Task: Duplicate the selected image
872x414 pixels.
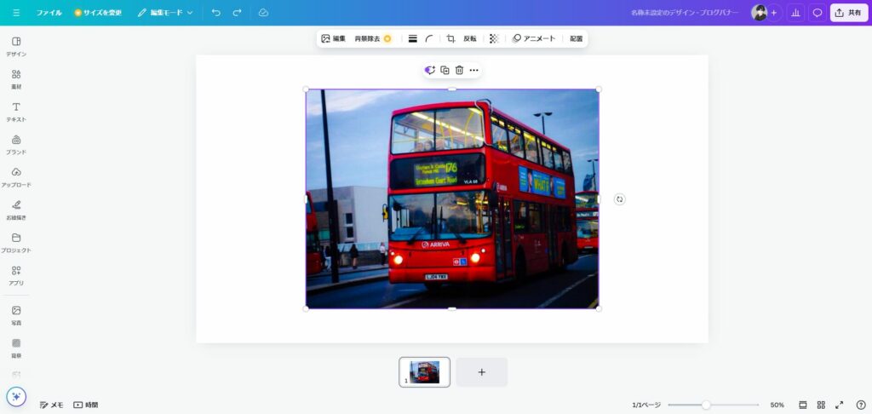Action: tap(445, 70)
